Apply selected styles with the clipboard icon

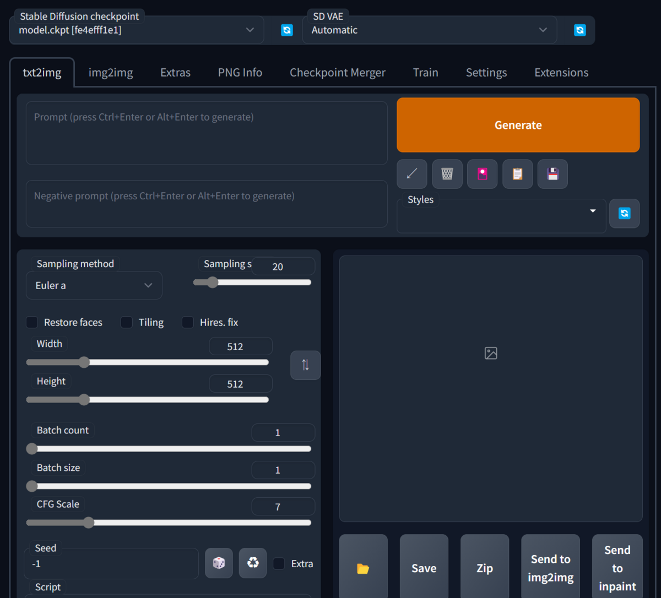coord(518,174)
